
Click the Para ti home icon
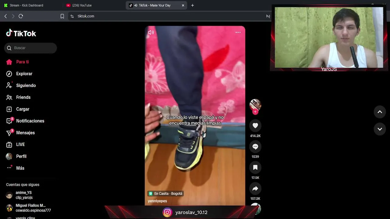pyautogui.click(x=9, y=62)
